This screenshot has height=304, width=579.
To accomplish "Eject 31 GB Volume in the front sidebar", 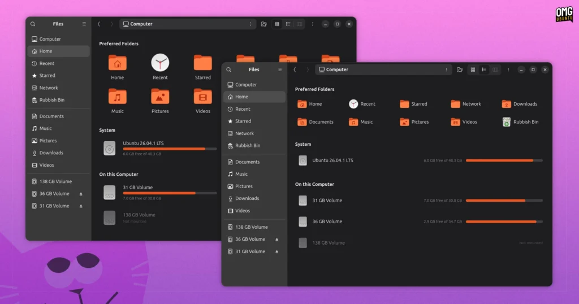I will pos(276,251).
